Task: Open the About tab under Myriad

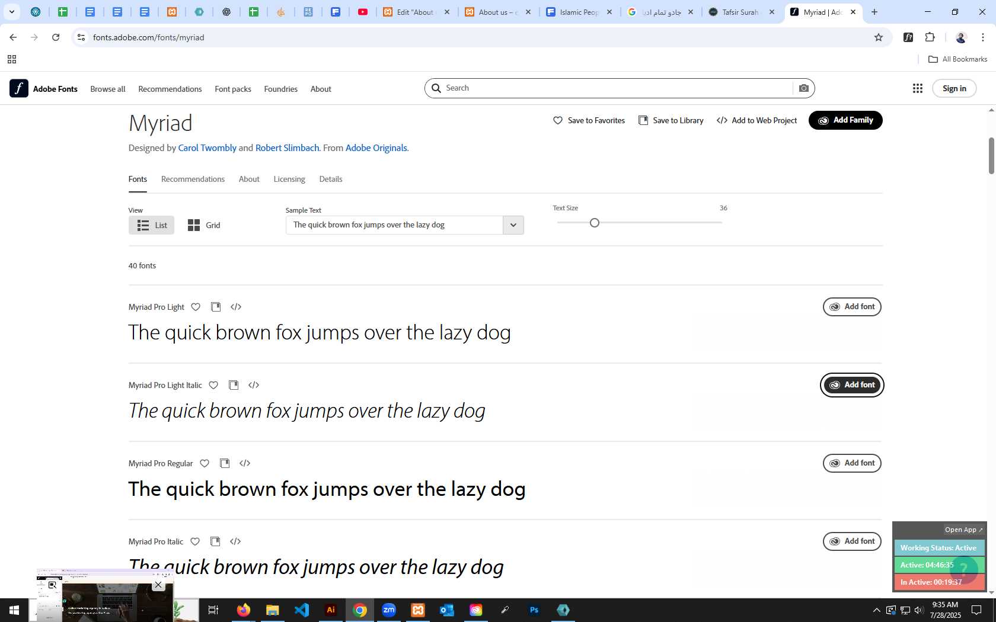Action: (x=249, y=179)
